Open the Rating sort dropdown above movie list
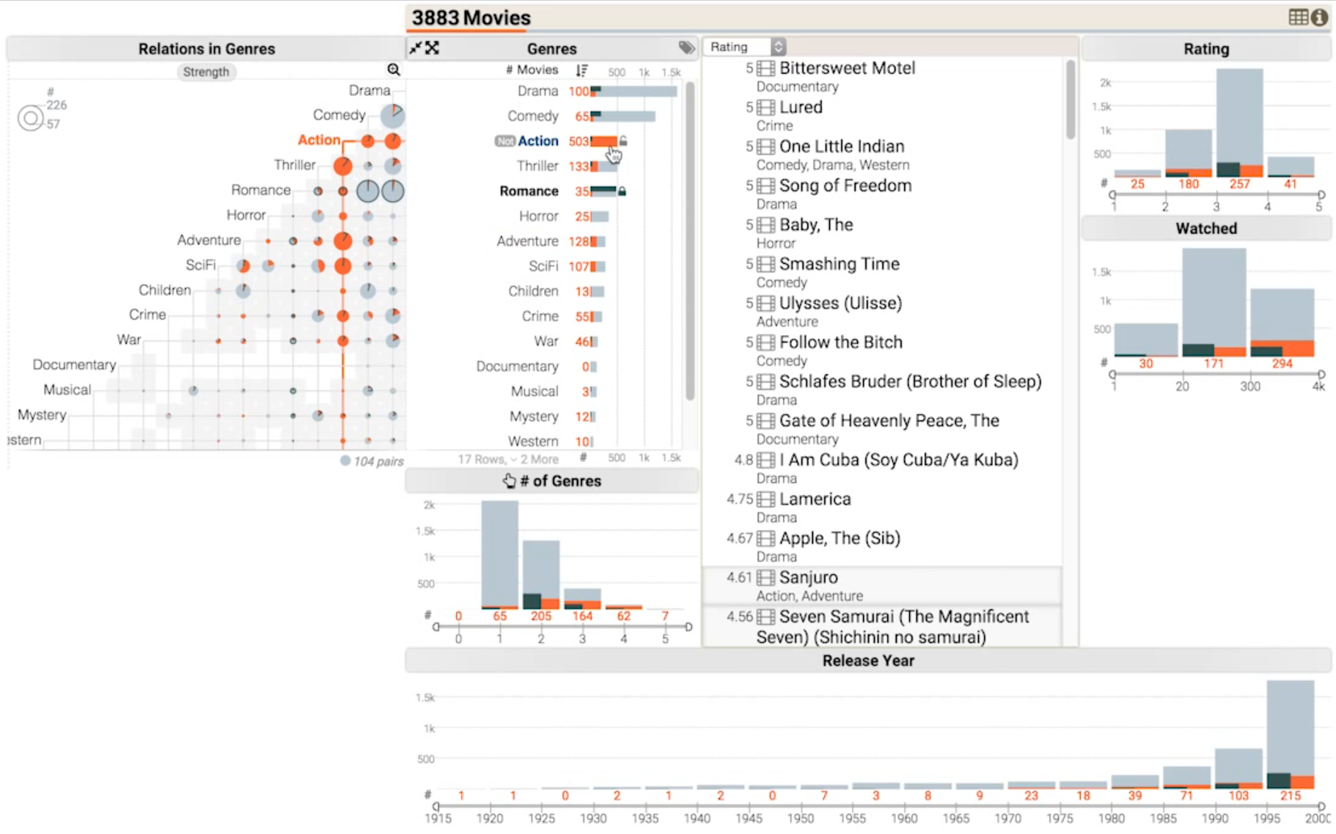The image size is (1336, 834). (x=746, y=47)
